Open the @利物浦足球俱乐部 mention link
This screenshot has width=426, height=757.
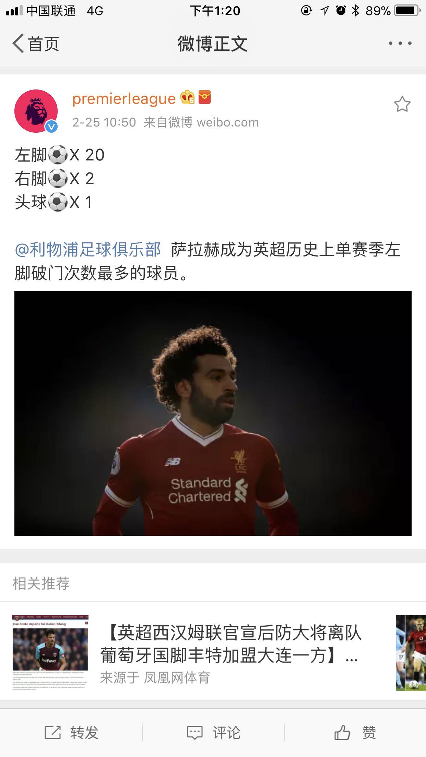pos(88,250)
